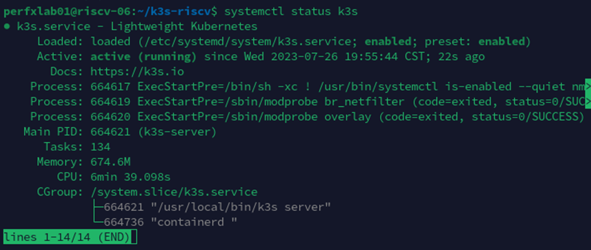Click the truncation arrow on the first Process line
This screenshot has height=250, width=591.
pos(588,87)
